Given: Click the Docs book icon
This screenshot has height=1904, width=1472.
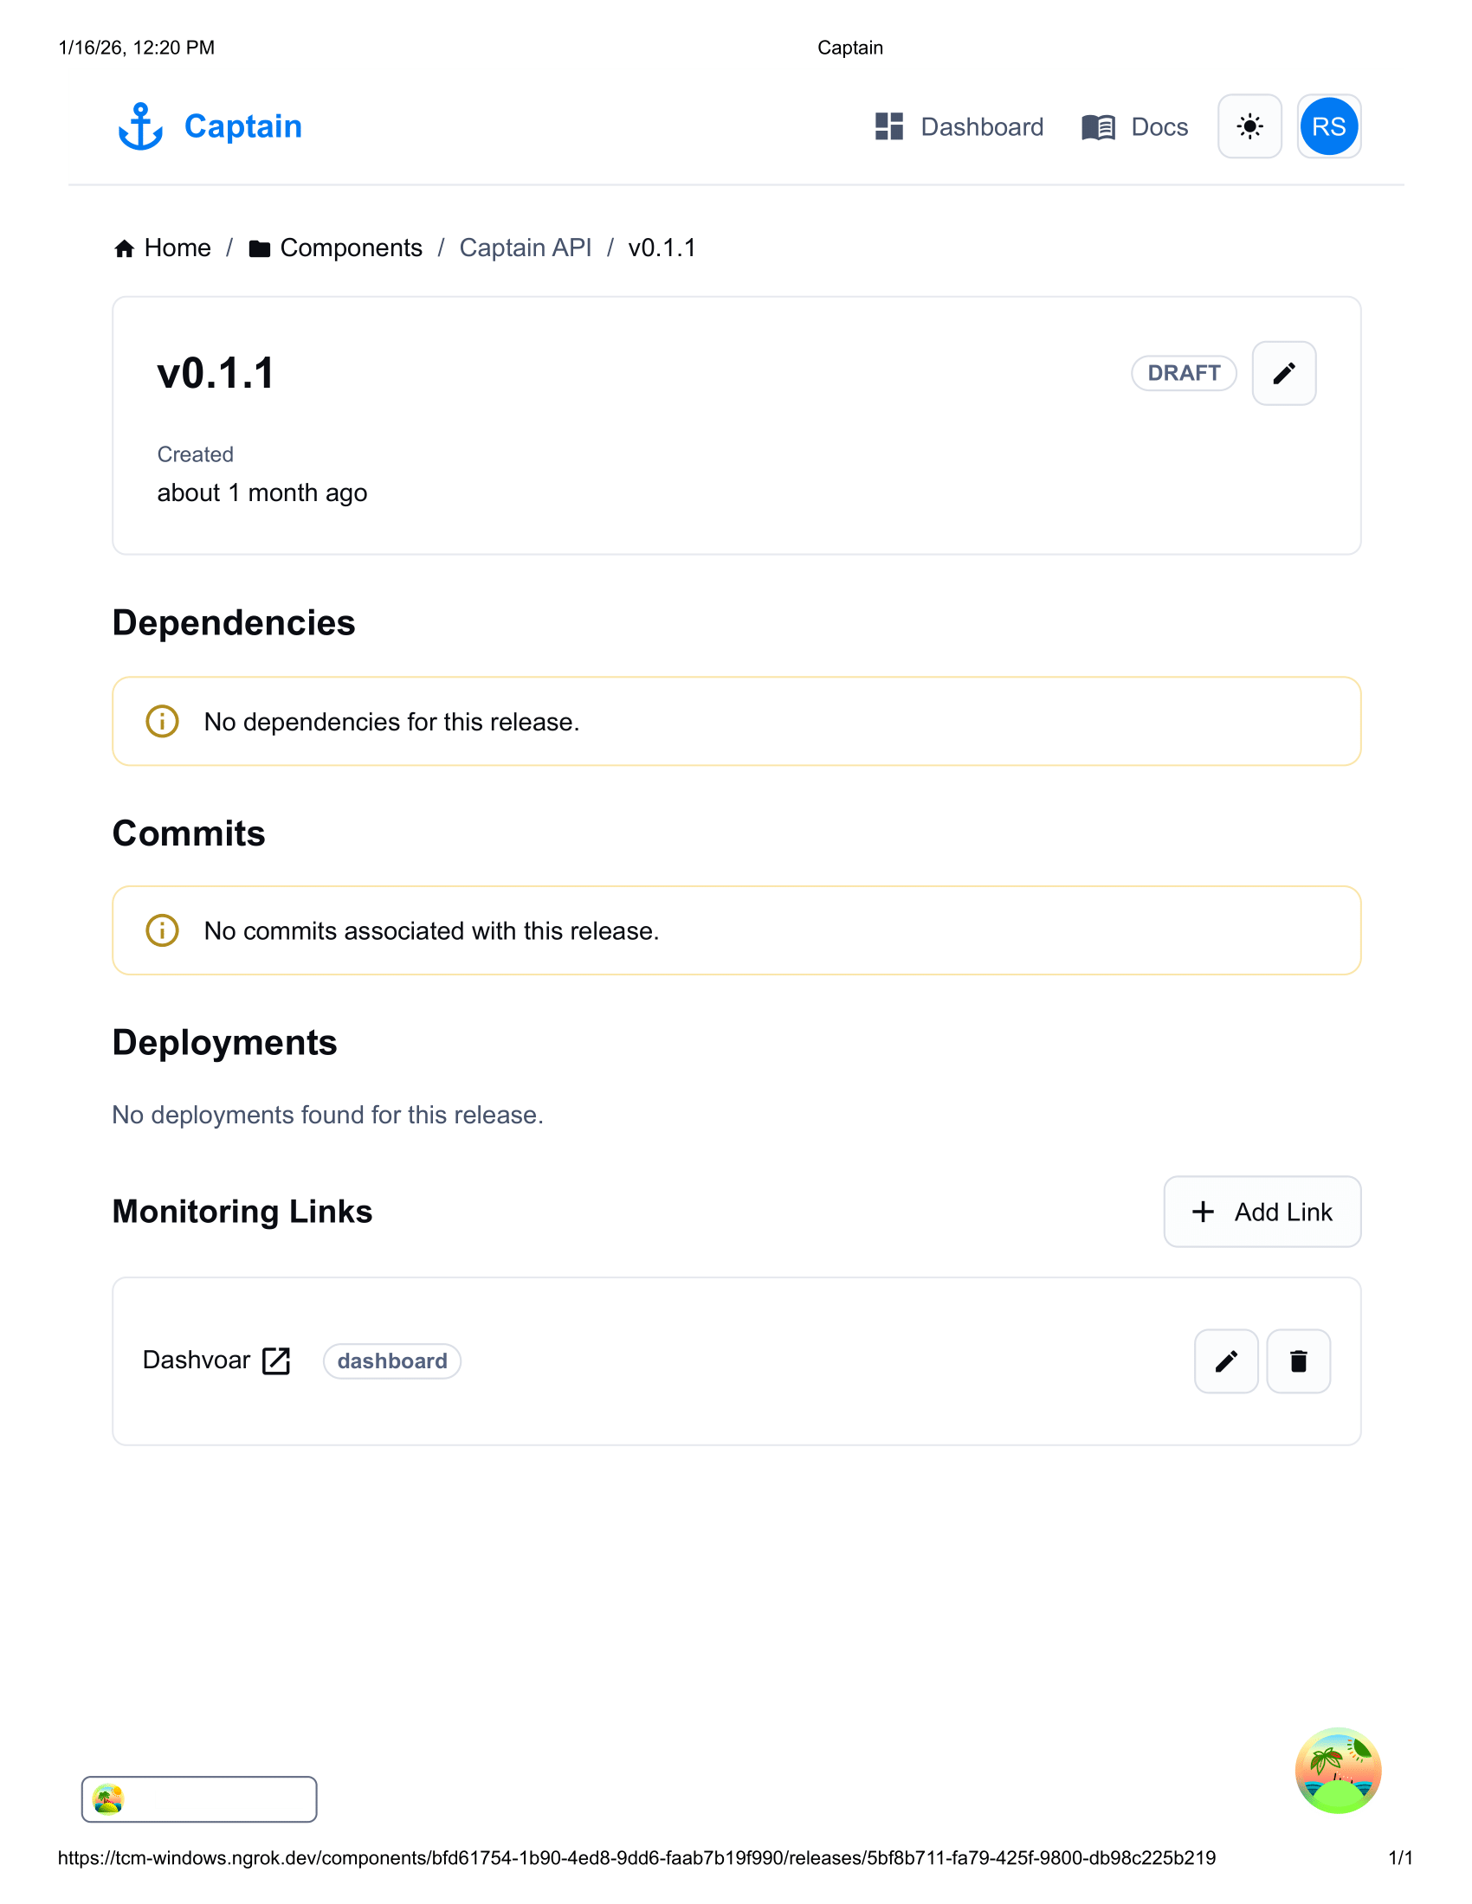Looking at the screenshot, I should (1098, 127).
